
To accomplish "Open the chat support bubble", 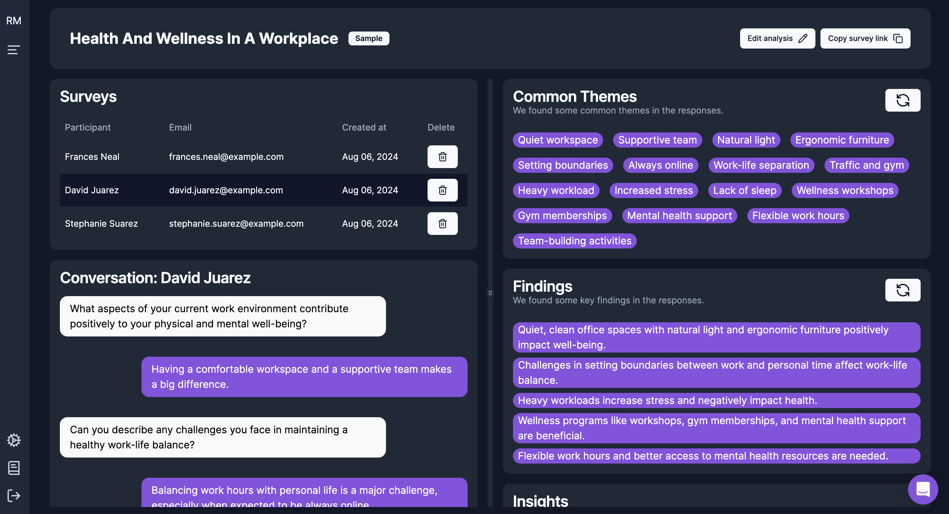I will [x=923, y=489].
